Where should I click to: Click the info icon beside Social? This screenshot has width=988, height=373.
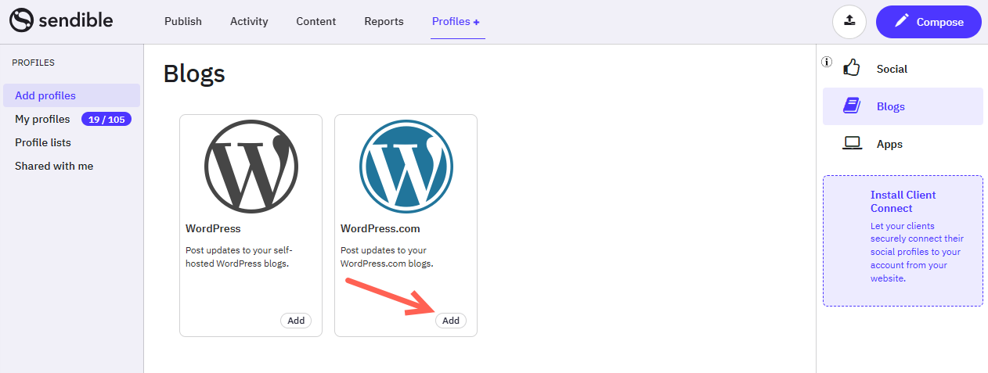pyautogui.click(x=827, y=62)
